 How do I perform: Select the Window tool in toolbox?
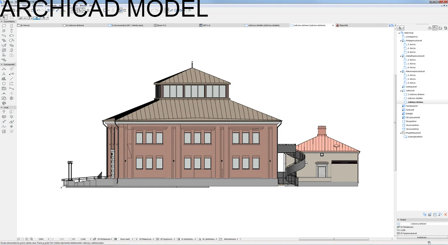[x=4, y=31]
